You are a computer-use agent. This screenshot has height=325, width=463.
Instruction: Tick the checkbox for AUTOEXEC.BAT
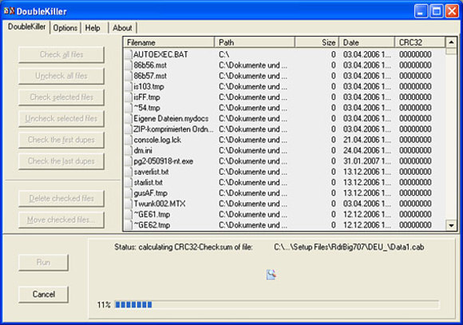pos(129,54)
